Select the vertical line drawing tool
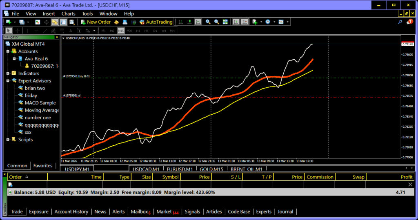 pyautogui.click(x=27, y=31)
